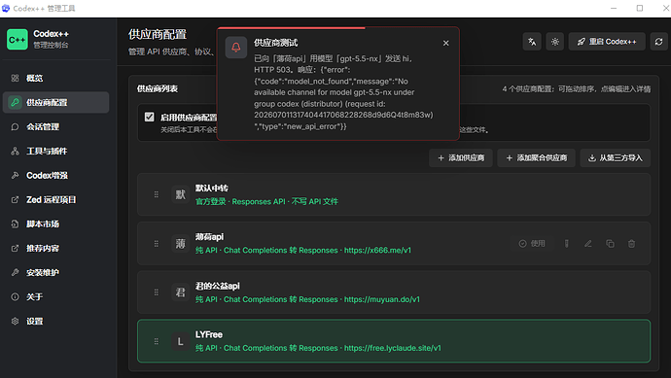Click the L avatar of LYFree

180,341
